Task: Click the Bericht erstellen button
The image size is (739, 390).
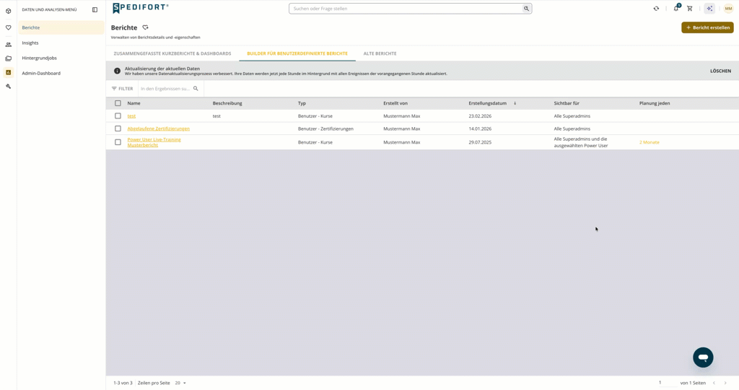Action: point(707,27)
